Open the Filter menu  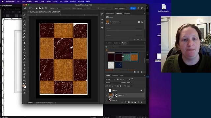pos(55,1)
